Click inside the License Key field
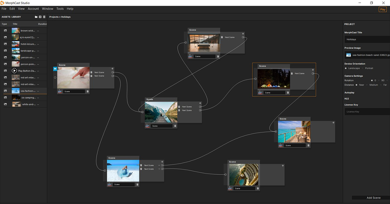 (x=366, y=111)
